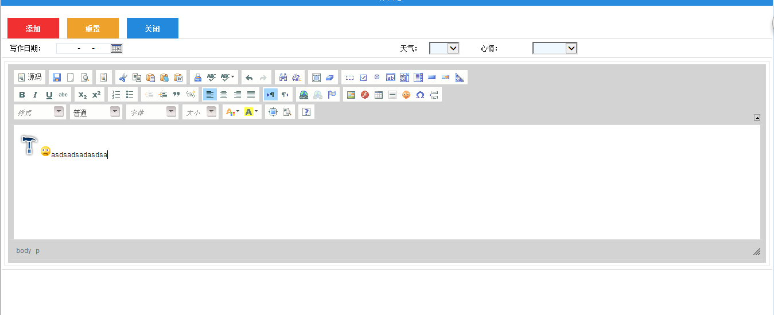
Task: Open the 字体 font dropdown
Action: pos(152,112)
